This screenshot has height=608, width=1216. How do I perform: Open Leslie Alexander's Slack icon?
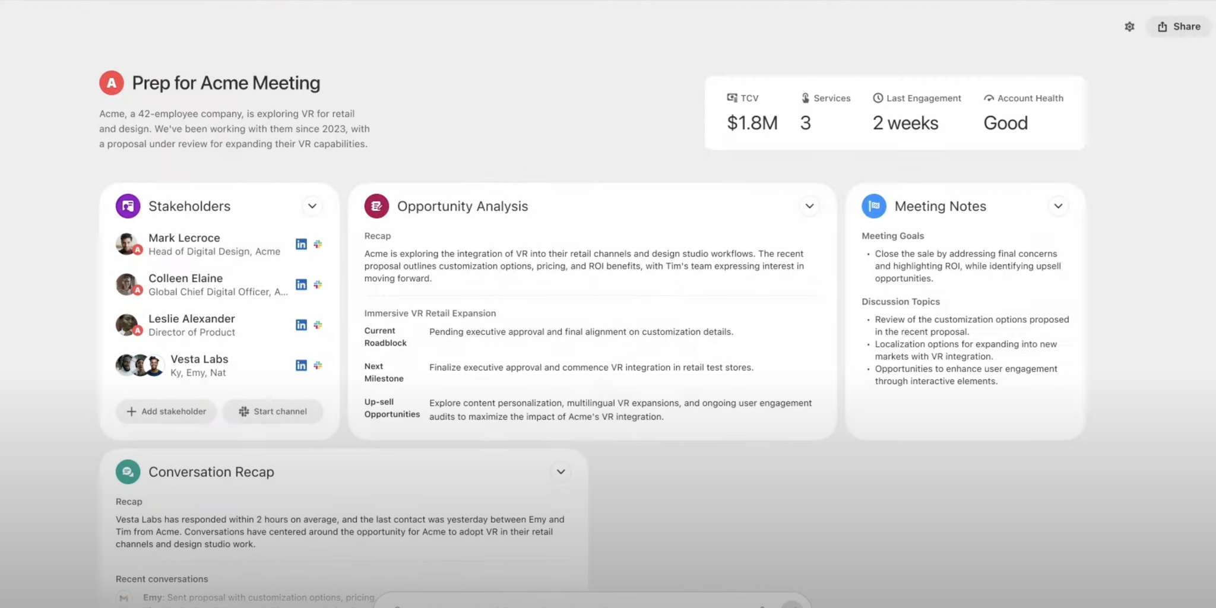pyautogui.click(x=318, y=325)
